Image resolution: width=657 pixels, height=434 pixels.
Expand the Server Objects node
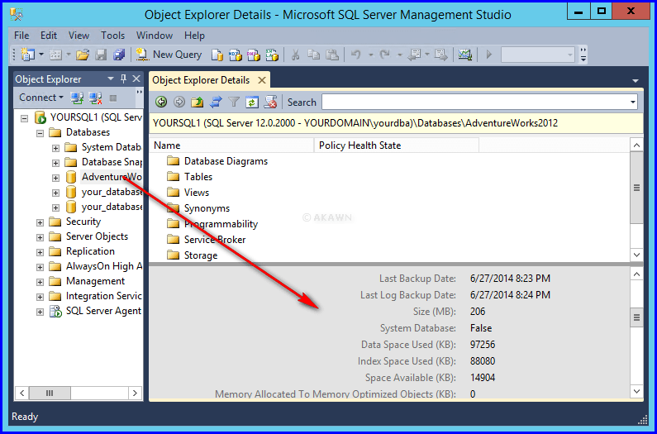[x=40, y=237]
